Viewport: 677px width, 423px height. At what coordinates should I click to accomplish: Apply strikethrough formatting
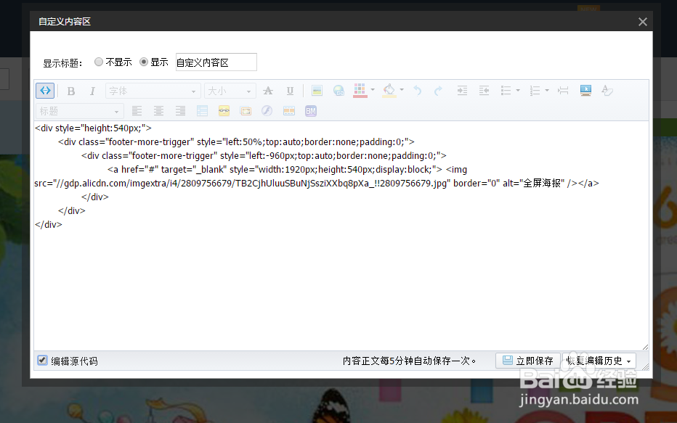[x=268, y=91]
